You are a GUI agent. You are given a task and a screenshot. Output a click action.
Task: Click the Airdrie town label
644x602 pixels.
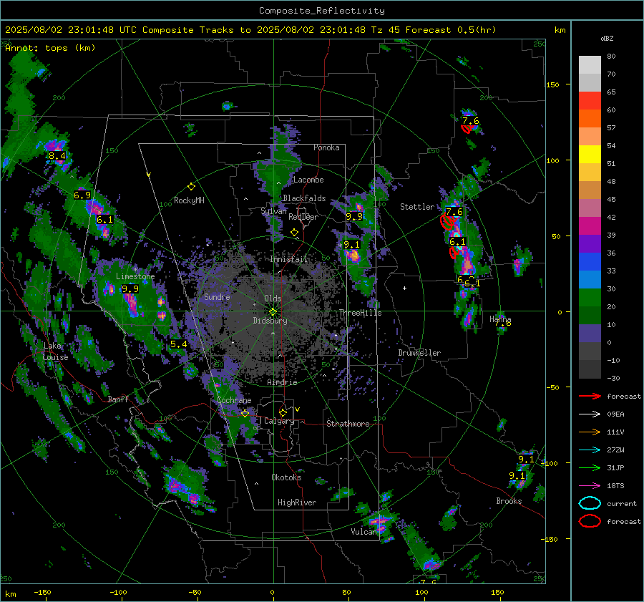282,382
